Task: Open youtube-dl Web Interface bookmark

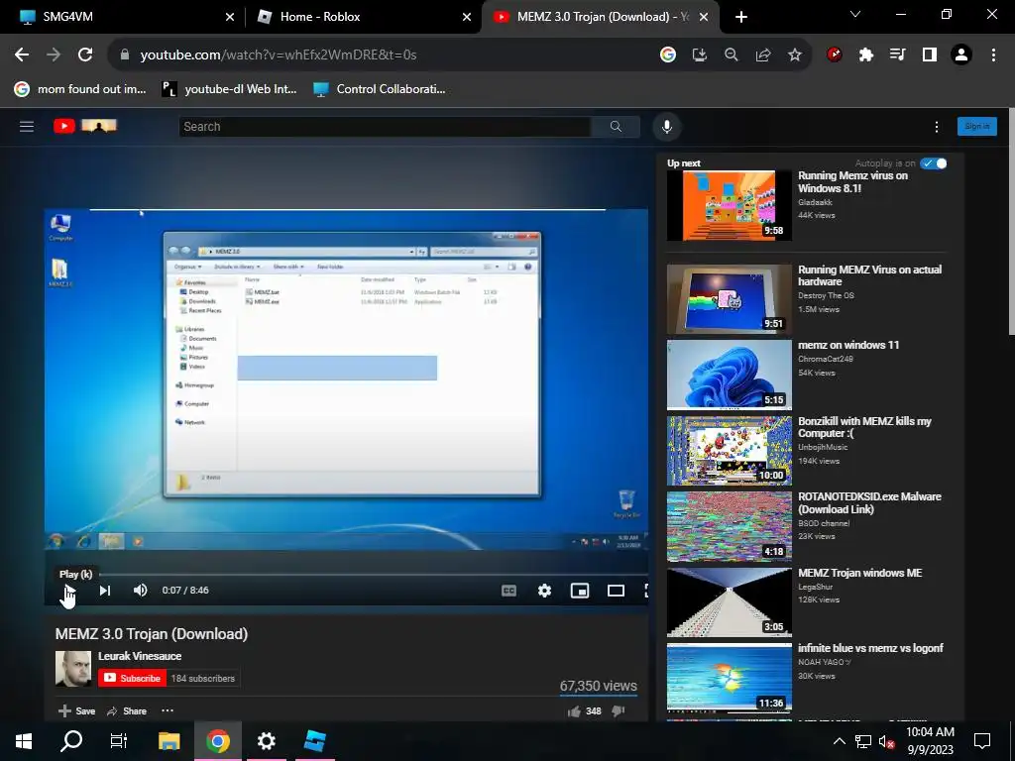Action: 229,89
